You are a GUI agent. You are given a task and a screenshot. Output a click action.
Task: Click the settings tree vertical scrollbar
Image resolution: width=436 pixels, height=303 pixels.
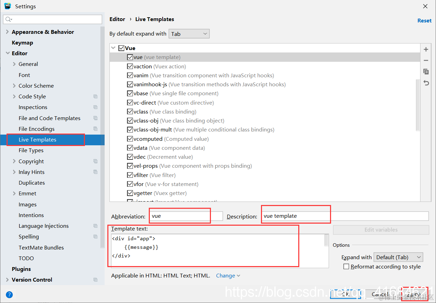(103, 137)
